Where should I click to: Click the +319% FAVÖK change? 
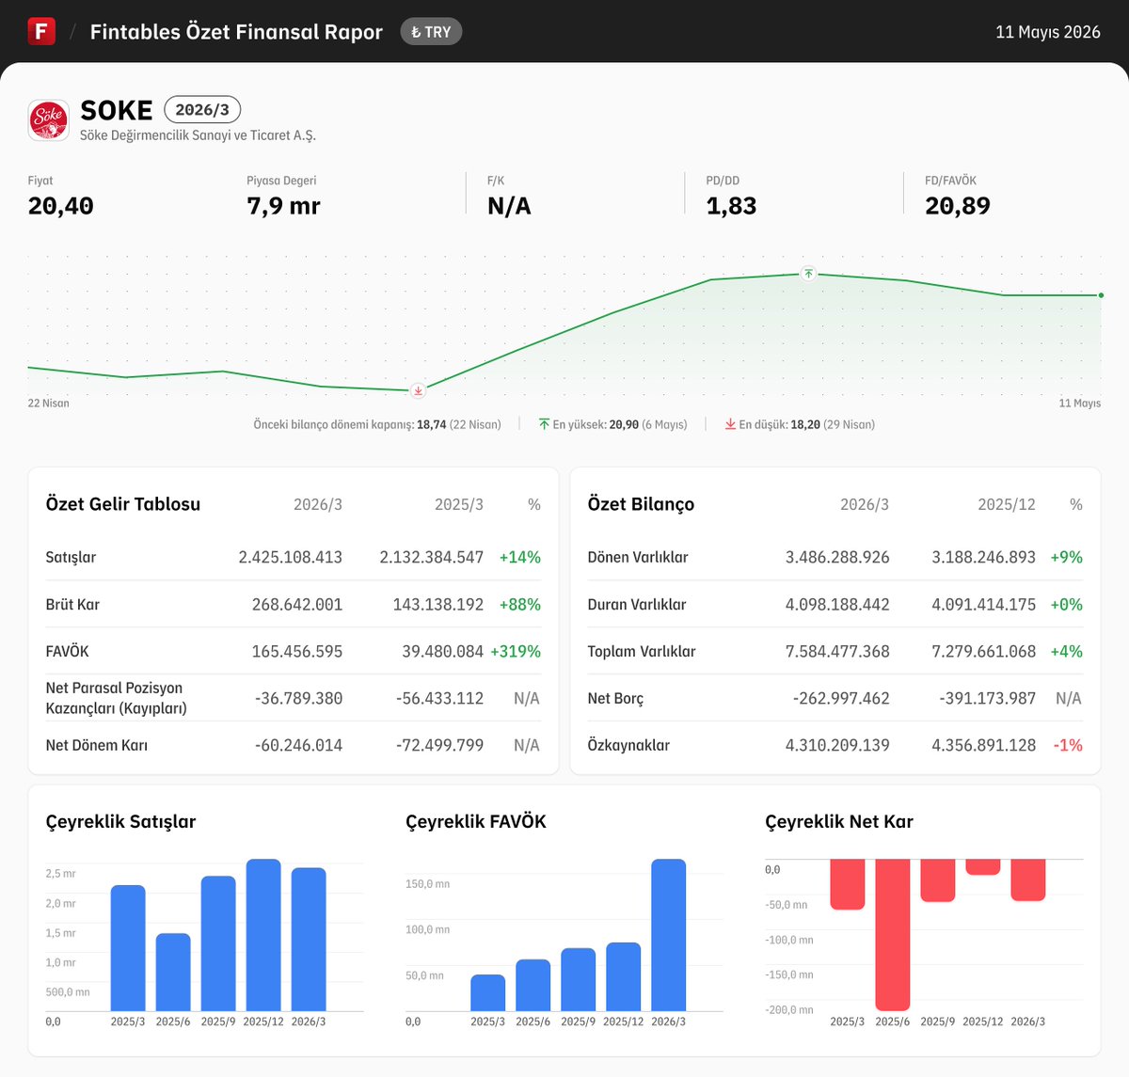pyautogui.click(x=516, y=651)
